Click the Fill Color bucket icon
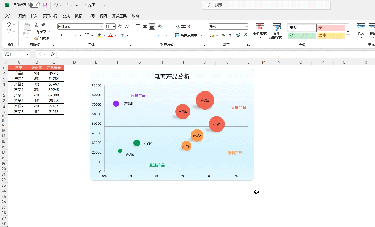This screenshot has width=375, height=227. tap(99, 35)
